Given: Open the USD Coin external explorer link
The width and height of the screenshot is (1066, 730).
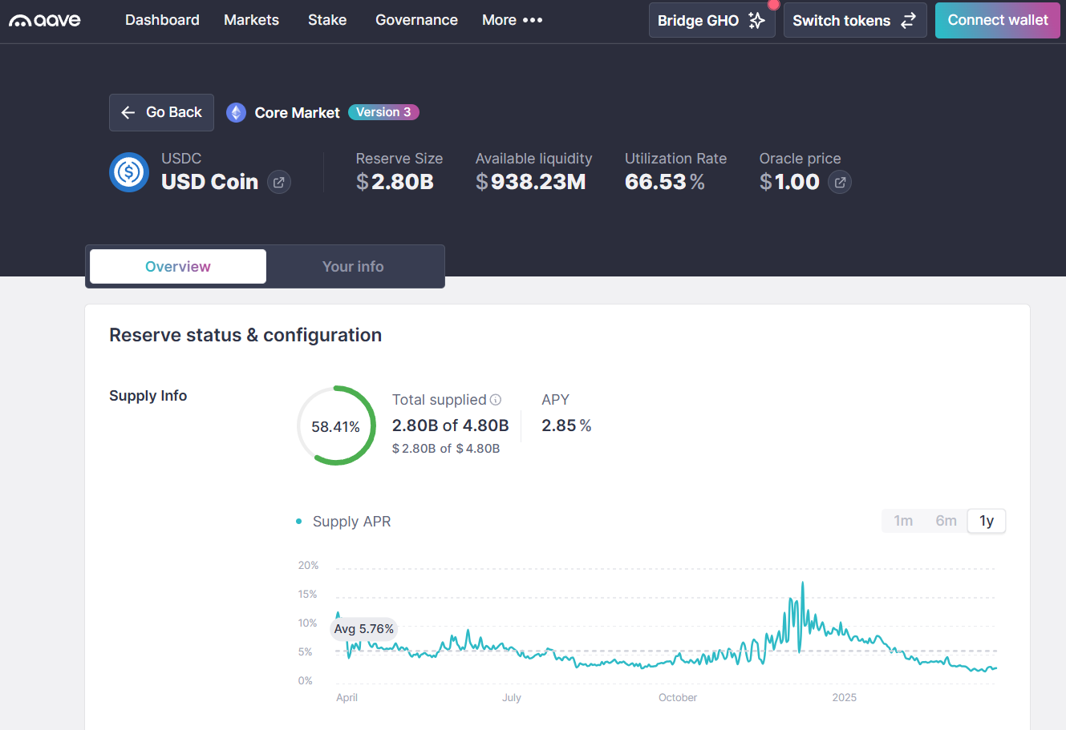Looking at the screenshot, I should coord(278,183).
